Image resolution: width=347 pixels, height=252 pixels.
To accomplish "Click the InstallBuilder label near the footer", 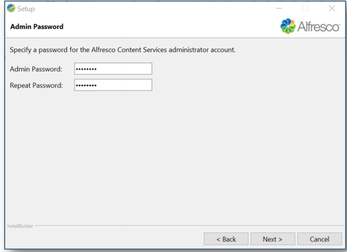I will [19, 226].
